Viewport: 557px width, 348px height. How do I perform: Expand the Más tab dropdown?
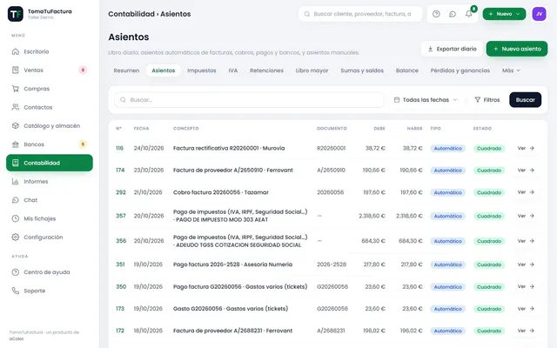click(511, 70)
